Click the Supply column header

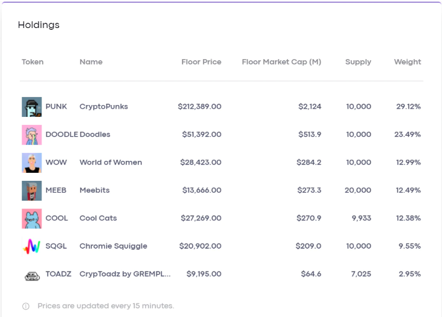[x=358, y=62]
